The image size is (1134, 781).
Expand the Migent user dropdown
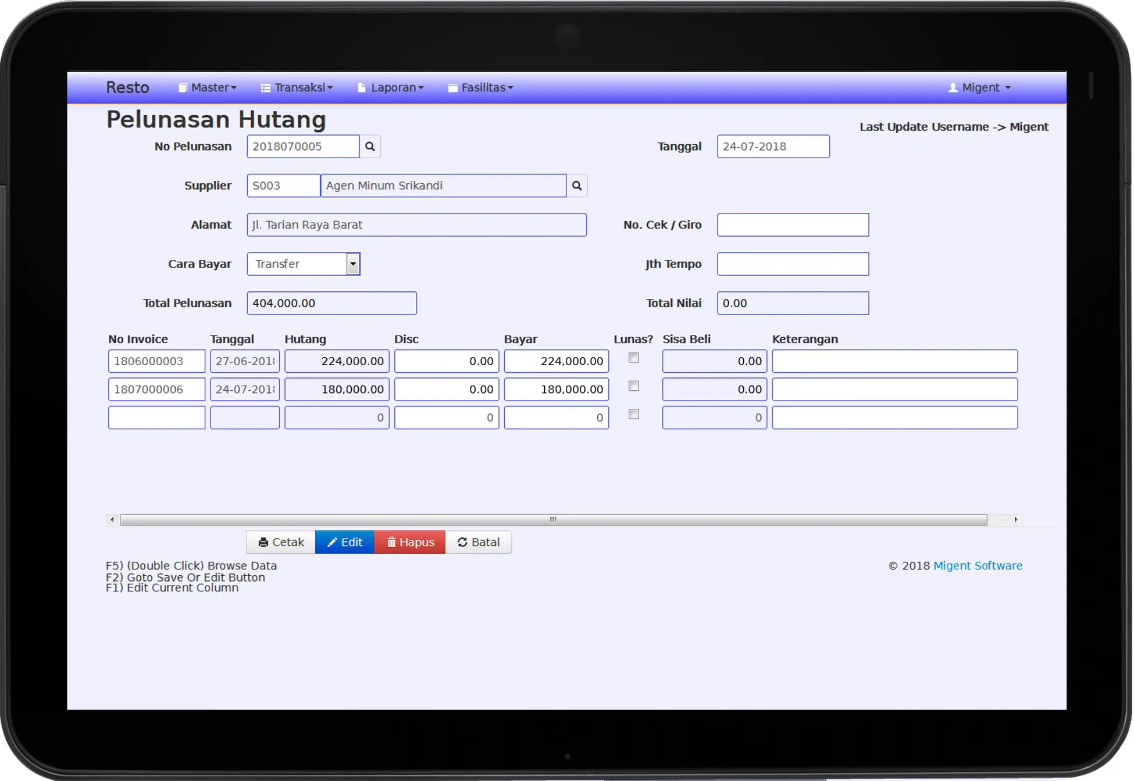980,88
